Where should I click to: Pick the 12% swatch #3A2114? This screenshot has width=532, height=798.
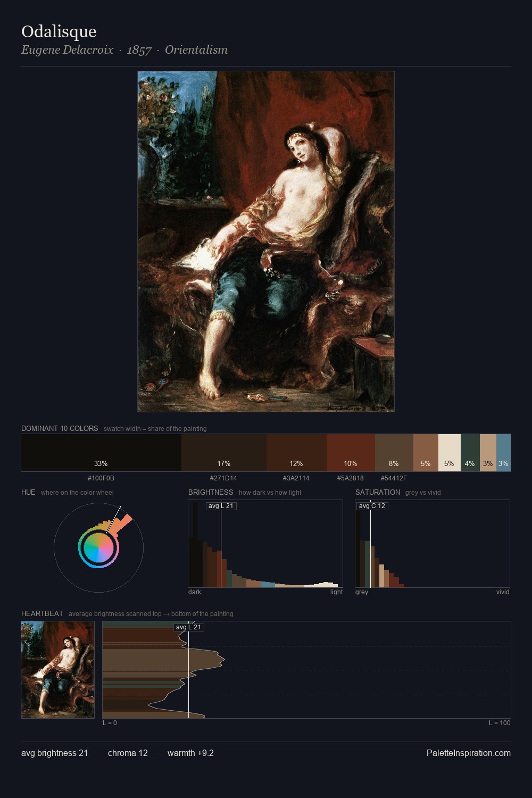(x=296, y=453)
